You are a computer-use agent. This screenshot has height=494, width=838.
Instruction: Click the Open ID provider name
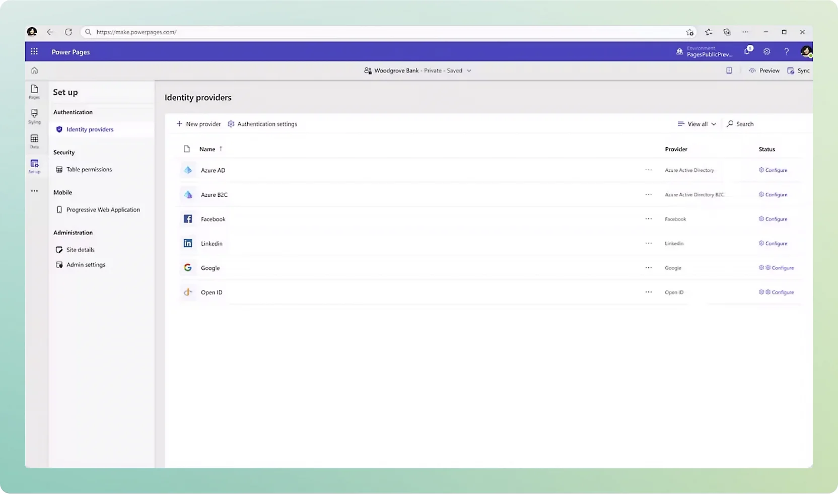tap(212, 292)
